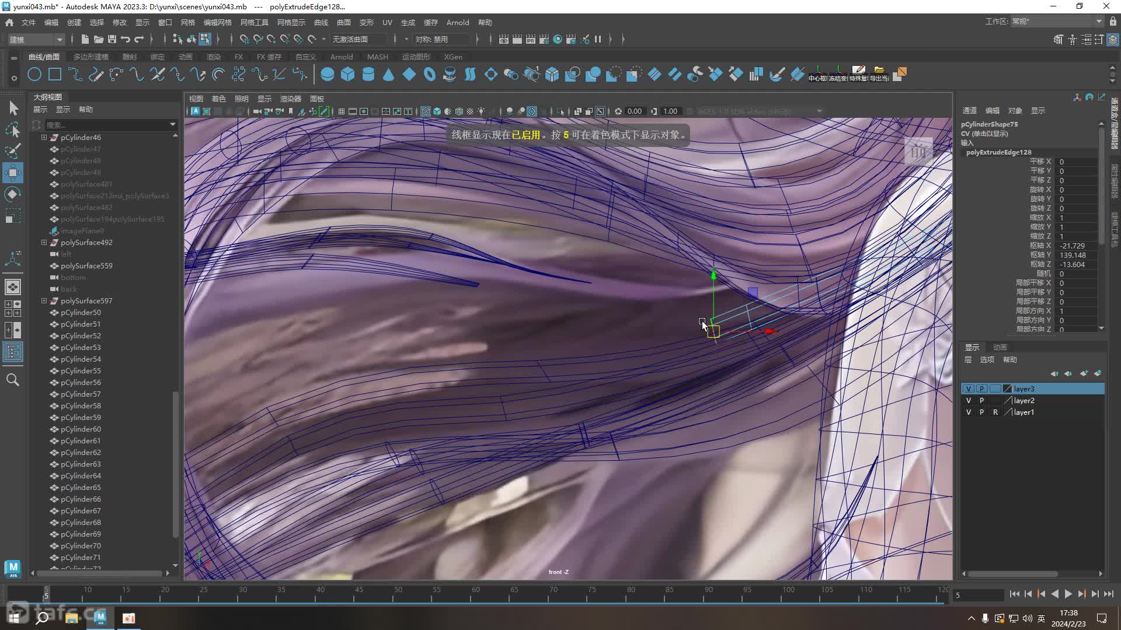Open the 工作区 workspace dropdown
Screen dimensions: 1121x630
point(1057,22)
